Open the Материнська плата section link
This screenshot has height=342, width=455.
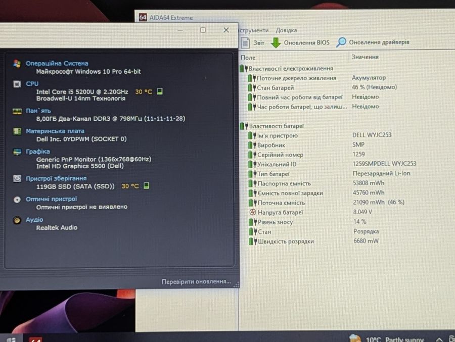coord(55,131)
